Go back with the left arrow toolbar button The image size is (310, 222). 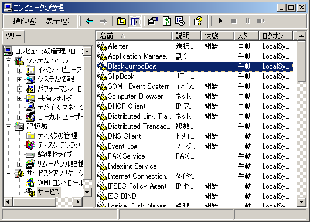click(90, 21)
